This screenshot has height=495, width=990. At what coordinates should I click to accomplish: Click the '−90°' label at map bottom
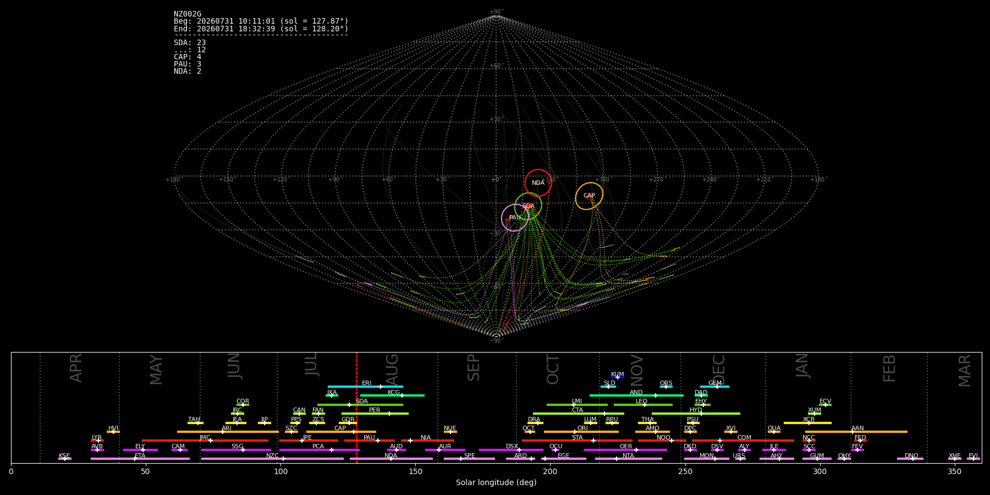[x=496, y=341]
